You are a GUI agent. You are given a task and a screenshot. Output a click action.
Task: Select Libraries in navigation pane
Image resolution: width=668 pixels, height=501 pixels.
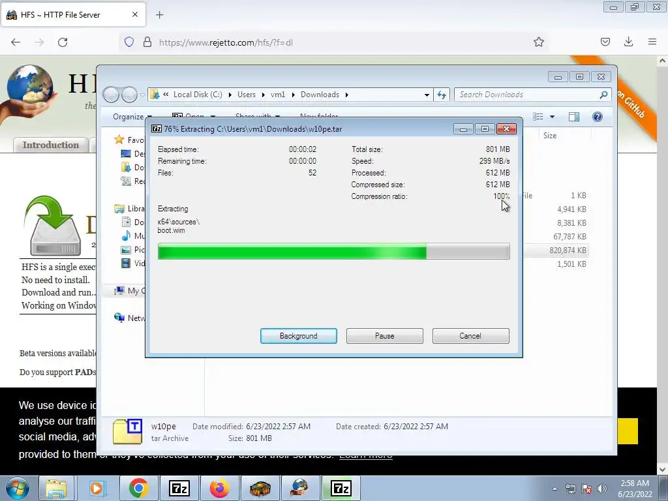(x=129, y=208)
